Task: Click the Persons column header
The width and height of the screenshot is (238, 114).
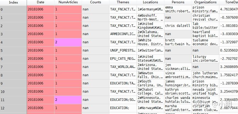Action: pos(178,2)
